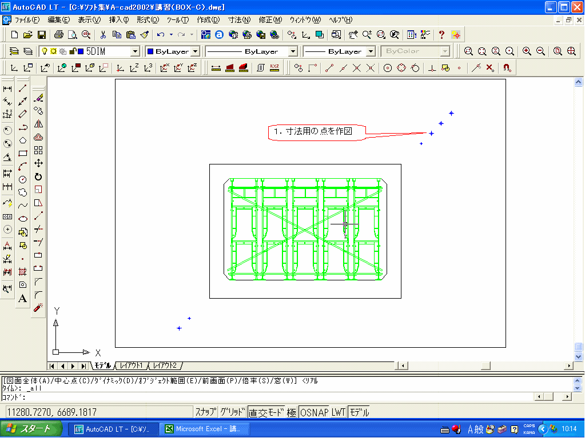Click the drawing area's vertical scrollbar up arrow
The height and width of the screenshot is (438, 585).
(578, 82)
